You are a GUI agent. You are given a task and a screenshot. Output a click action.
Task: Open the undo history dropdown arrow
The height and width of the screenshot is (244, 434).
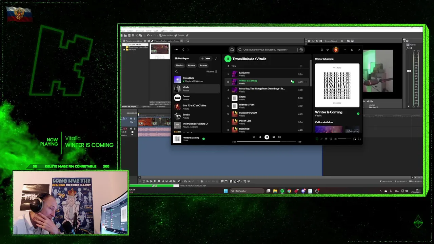(151, 35)
